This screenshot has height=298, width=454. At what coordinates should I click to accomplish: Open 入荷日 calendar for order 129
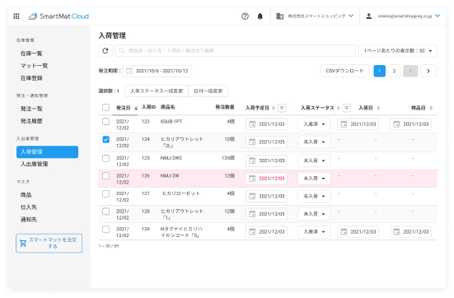[x=344, y=232]
